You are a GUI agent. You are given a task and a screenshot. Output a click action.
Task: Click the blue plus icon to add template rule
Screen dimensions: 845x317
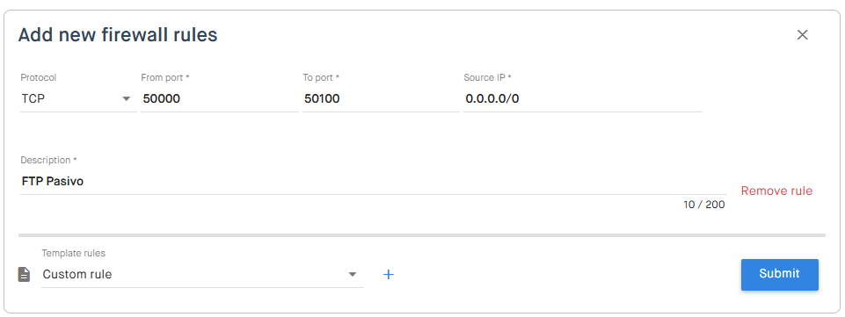pyautogui.click(x=389, y=275)
